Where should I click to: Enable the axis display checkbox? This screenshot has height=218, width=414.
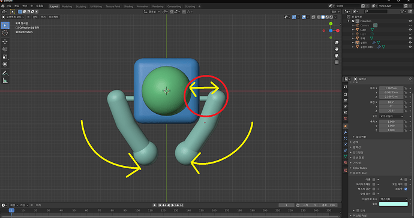point(406,180)
